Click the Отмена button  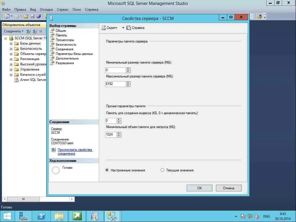click(229, 188)
